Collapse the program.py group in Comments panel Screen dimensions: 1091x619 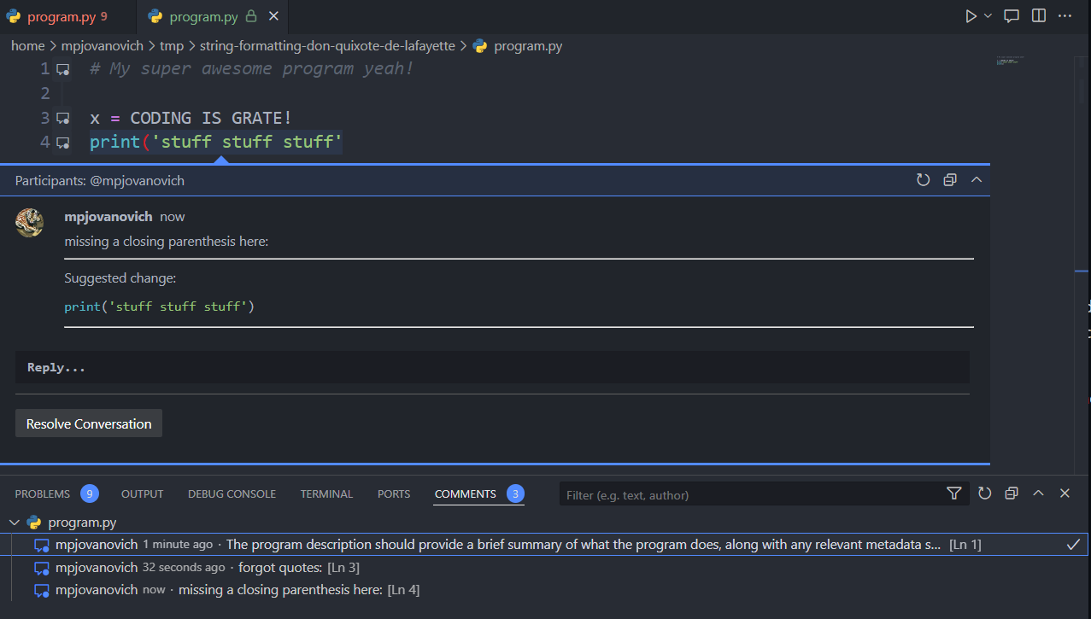click(x=15, y=522)
